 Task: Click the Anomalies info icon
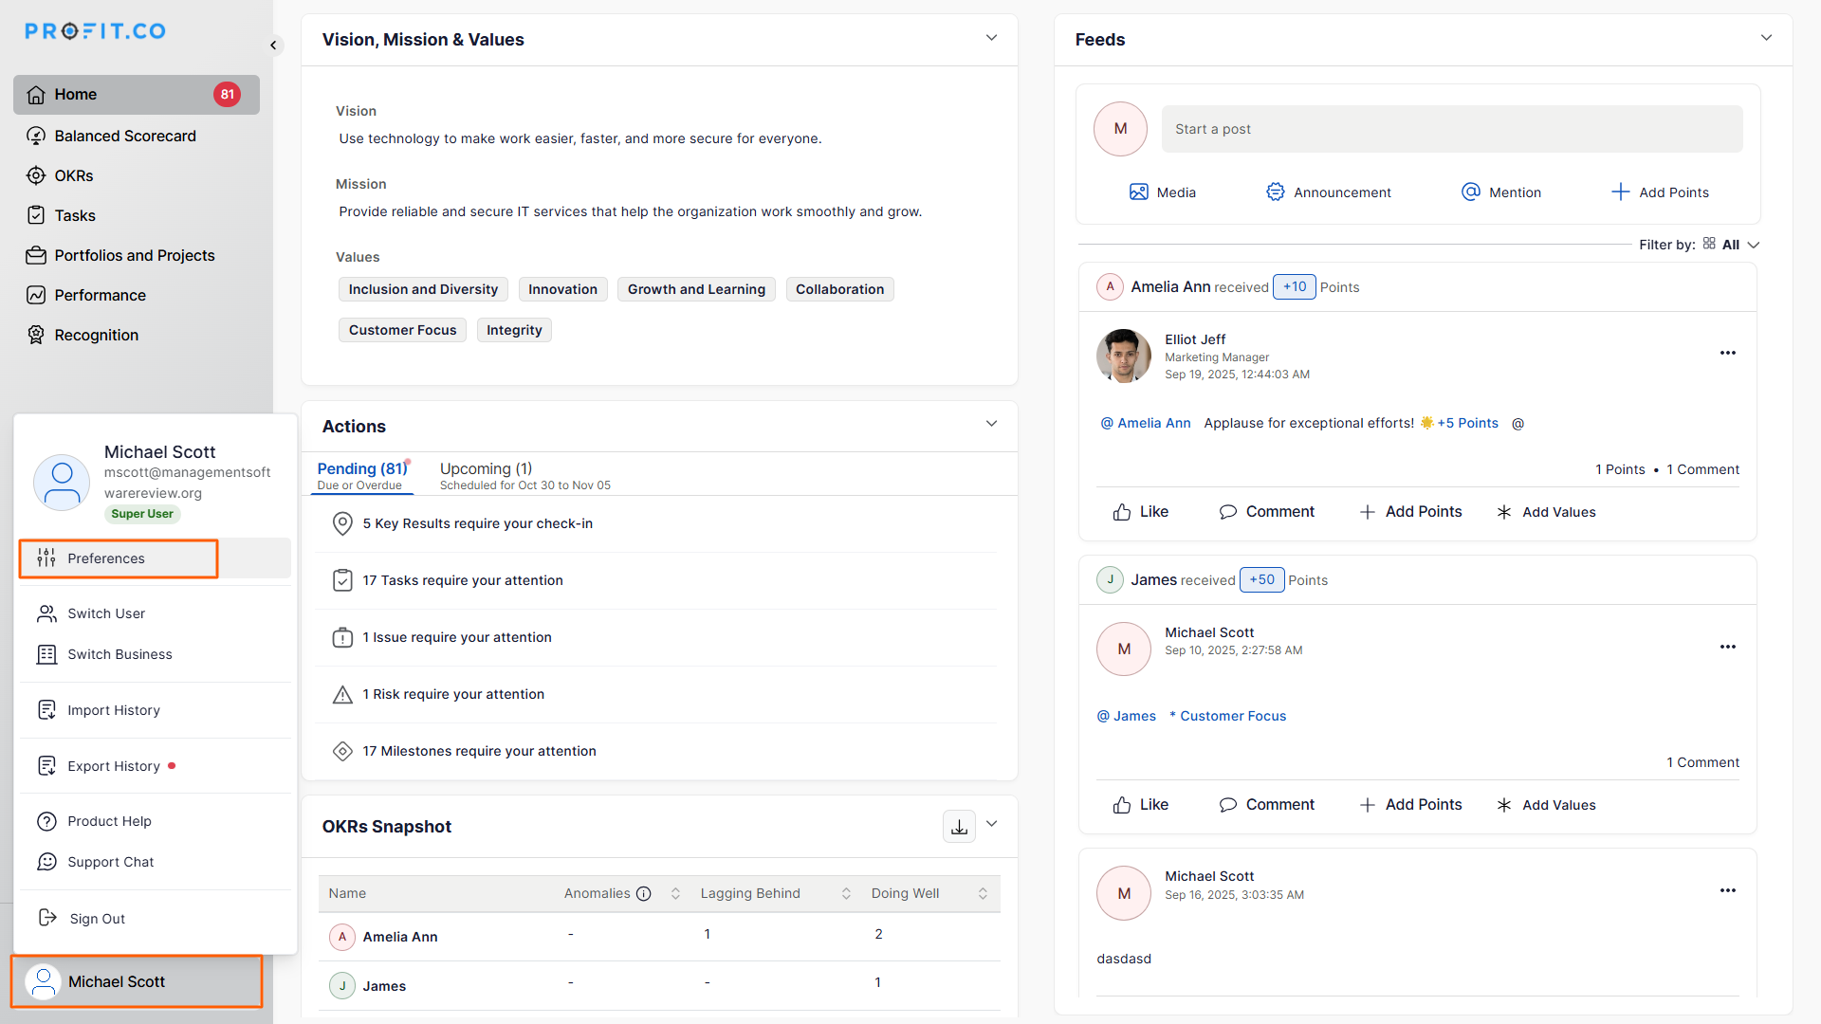tap(643, 893)
